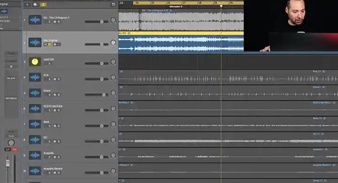The height and width of the screenshot is (183, 338).
Task: Click the add track plus button
Action: (x=27, y=5)
